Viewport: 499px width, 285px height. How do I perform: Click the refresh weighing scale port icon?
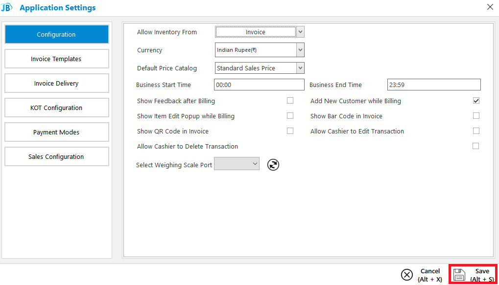[273, 165]
